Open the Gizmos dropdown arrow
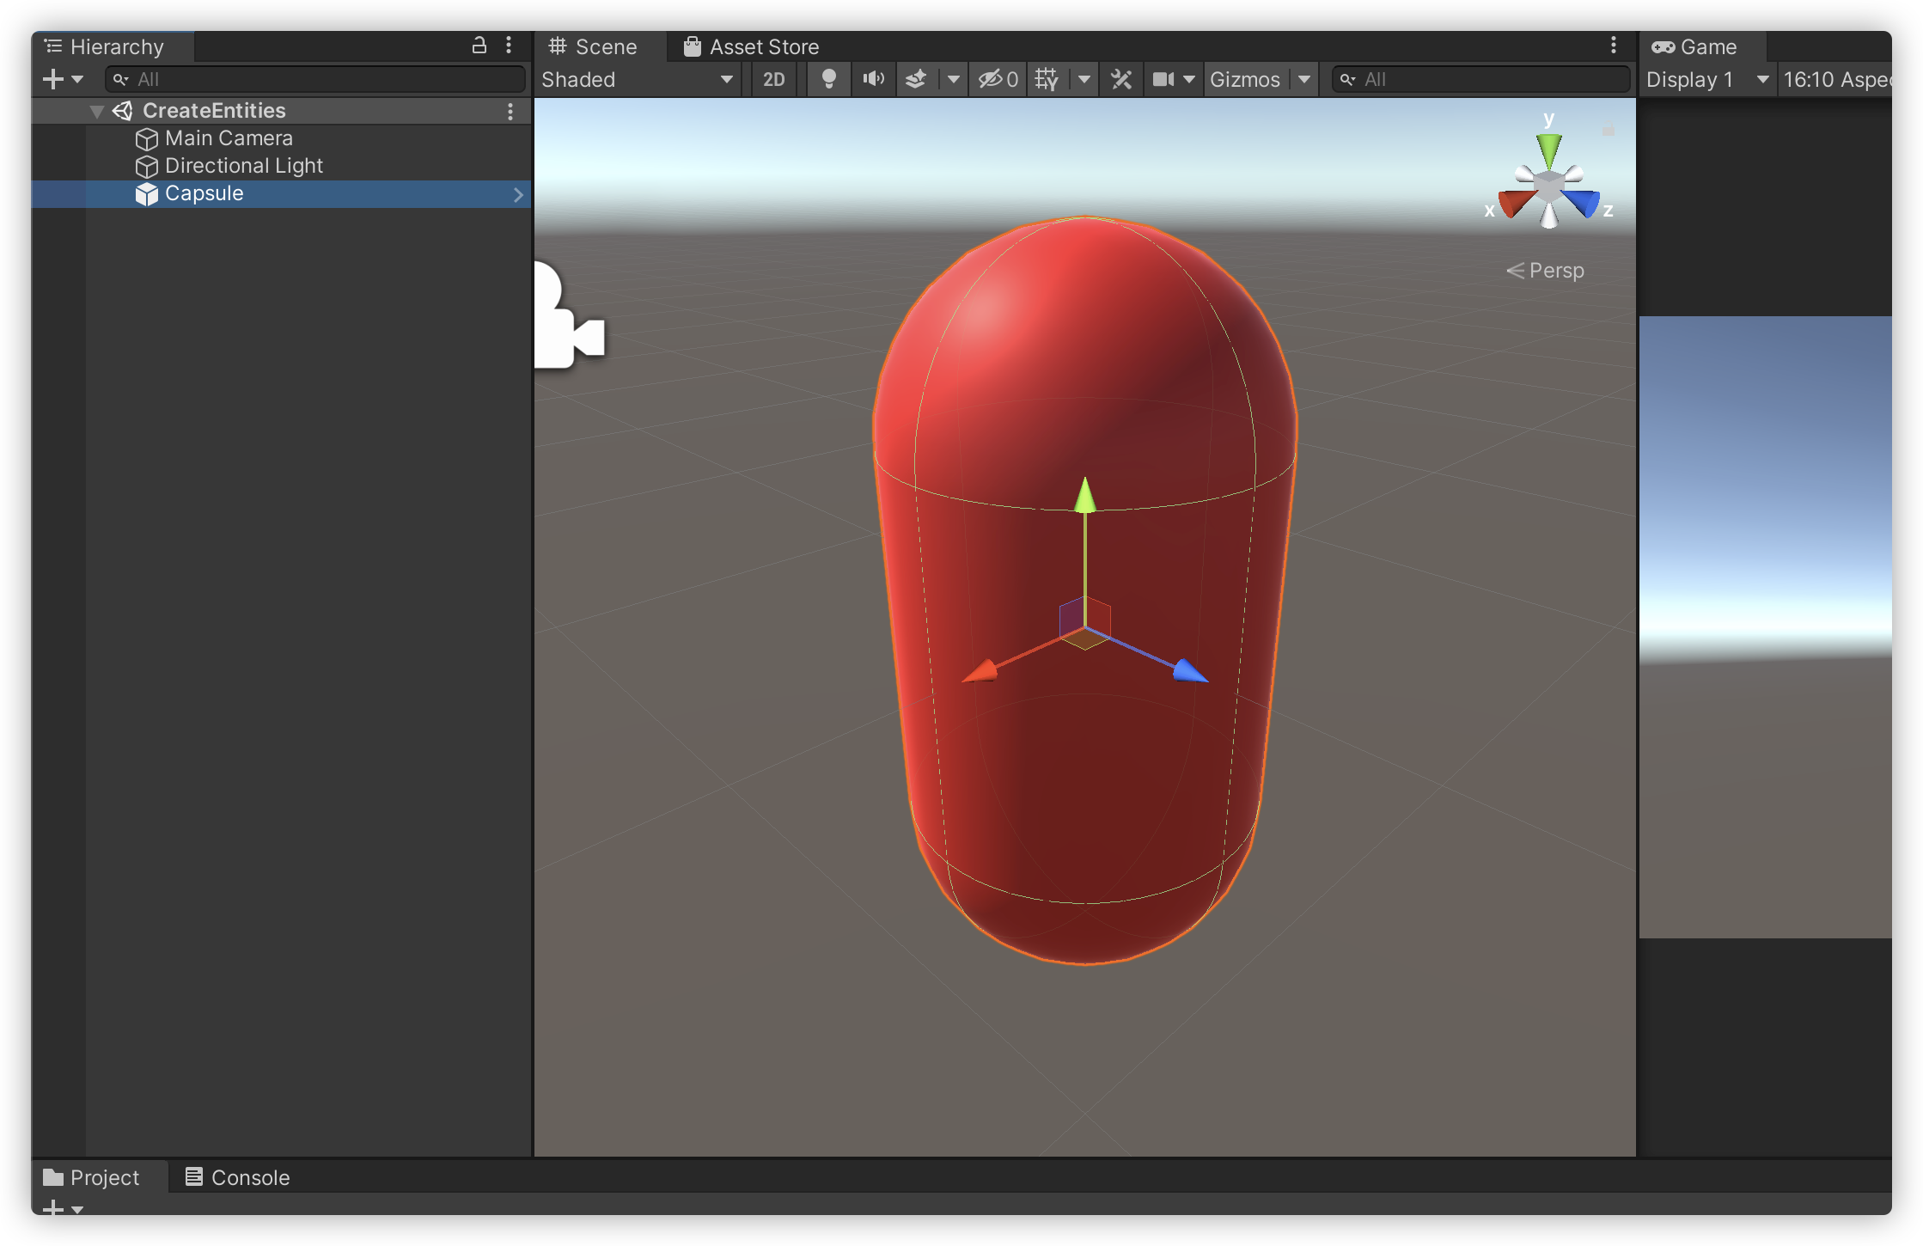This screenshot has width=1923, height=1246. 1304,79
